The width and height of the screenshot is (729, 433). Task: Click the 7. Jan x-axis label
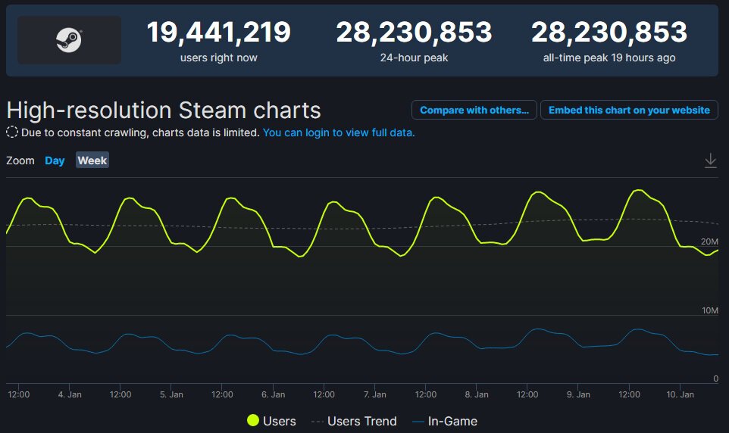[x=374, y=394]
